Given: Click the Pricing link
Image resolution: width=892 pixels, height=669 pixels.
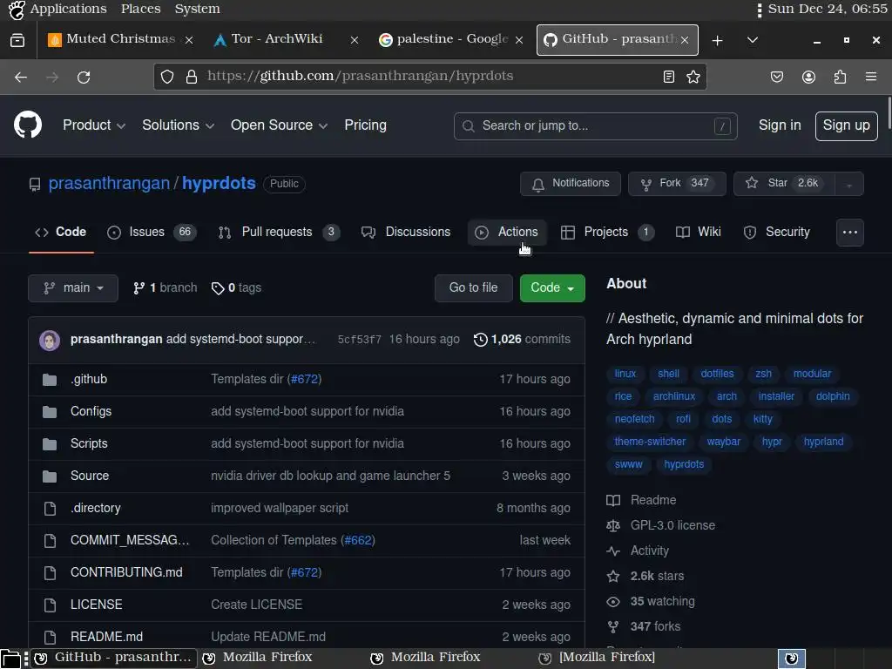Looking at the screenshot, I should pyautogui.click(x=365, y=125).
